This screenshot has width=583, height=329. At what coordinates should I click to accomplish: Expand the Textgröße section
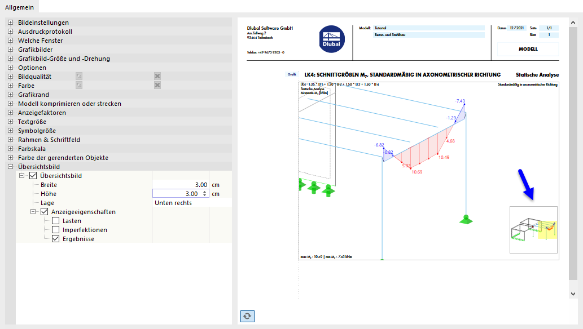pyautogui.click(x=10, y=122)
